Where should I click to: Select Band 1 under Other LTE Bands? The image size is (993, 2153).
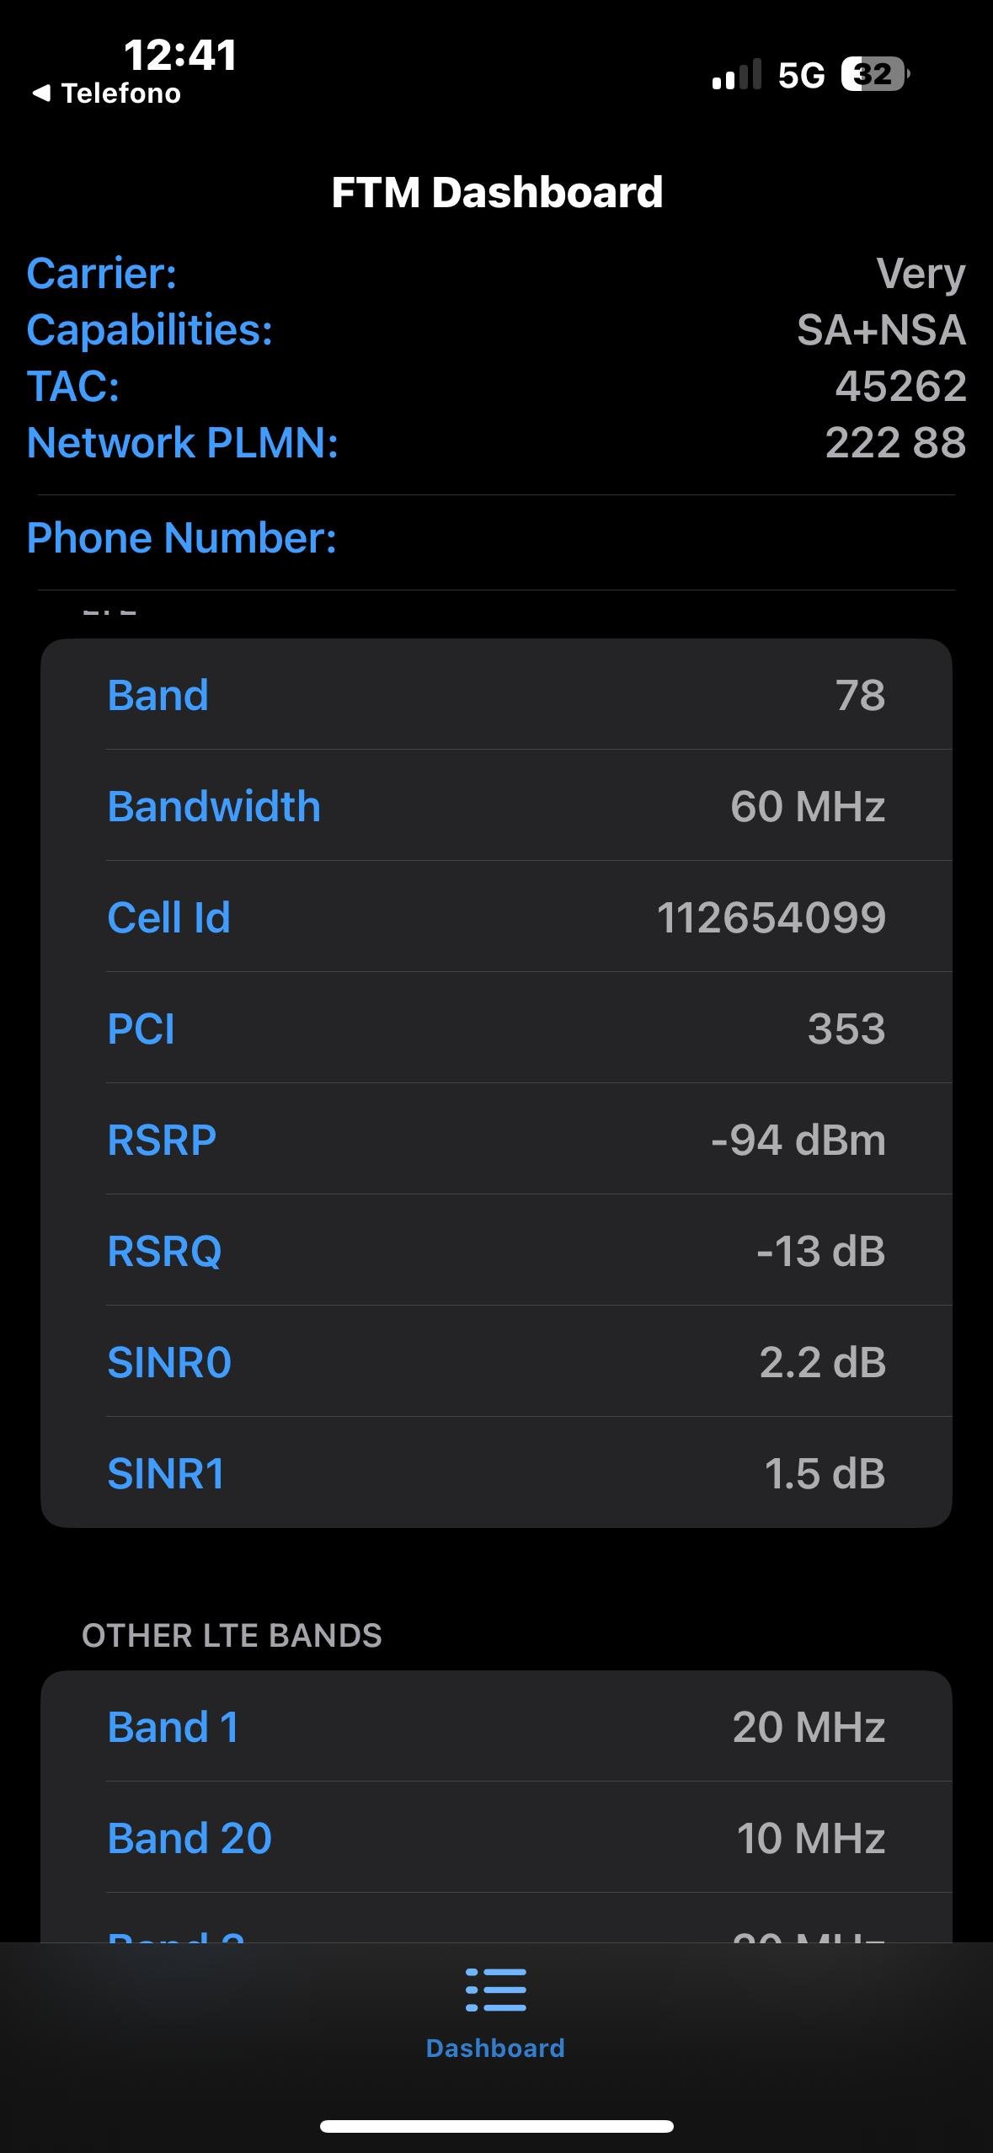pos(496,1727)
